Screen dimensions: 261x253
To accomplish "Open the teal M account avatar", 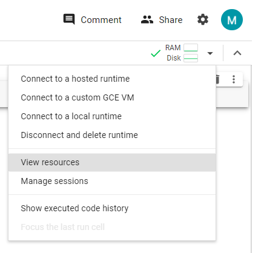I will (x=232, y=19).
